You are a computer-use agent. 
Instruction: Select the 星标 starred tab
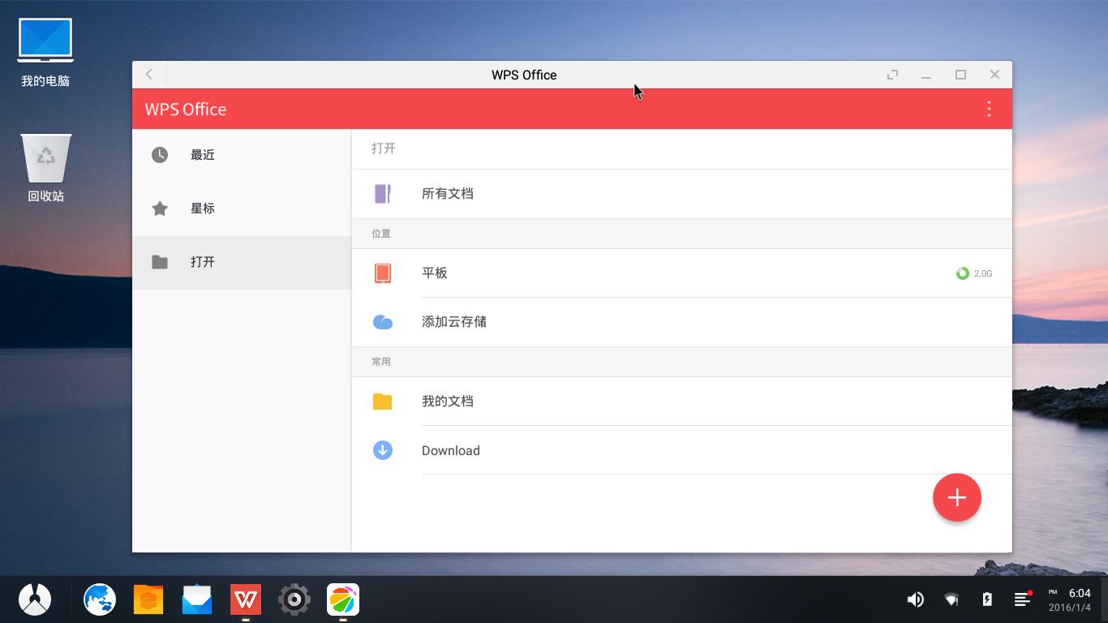pos(242,208)
